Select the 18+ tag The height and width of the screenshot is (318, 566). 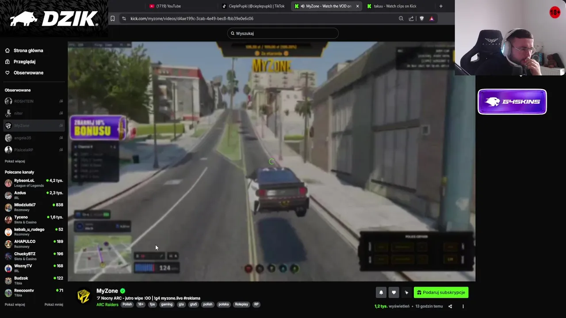click(141, 304)
